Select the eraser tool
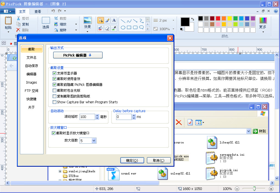This screenshot has width=280, height=193. click(107, 28)
